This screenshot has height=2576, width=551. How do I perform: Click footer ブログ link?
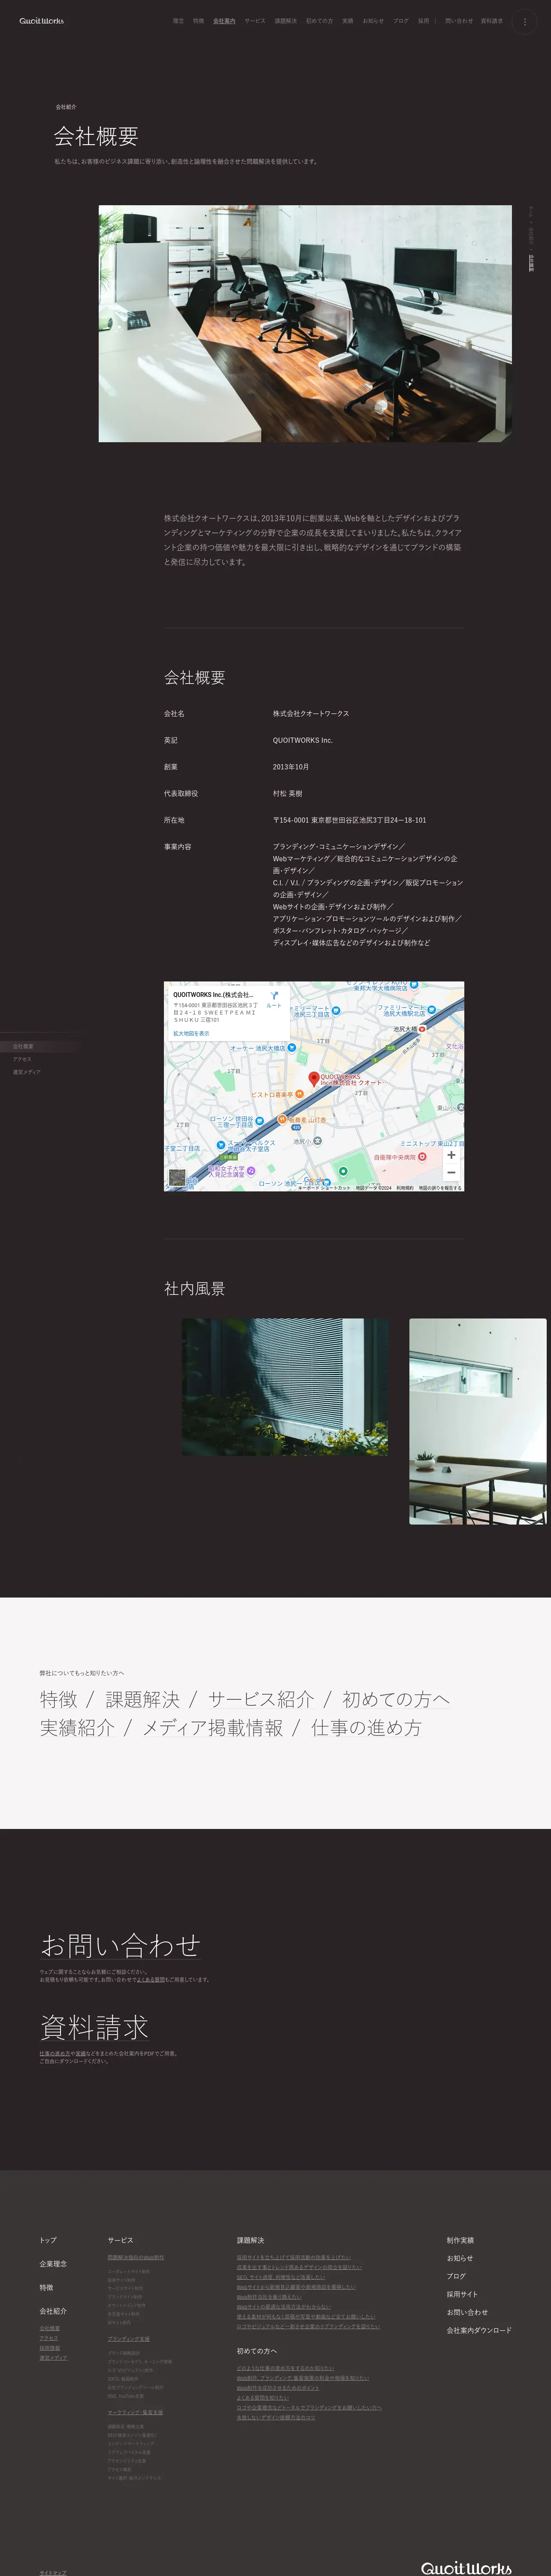pos(456,2276)
